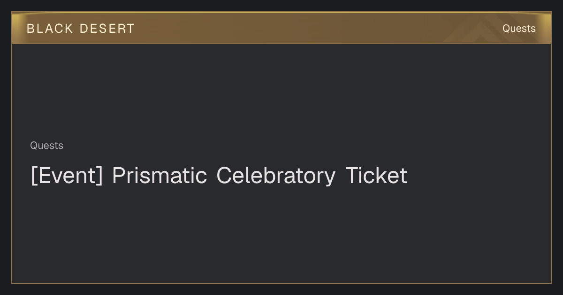Click the opening bracket of [Event]
Viewport: 563px width, 295px height.
click(x=33, y=176)
